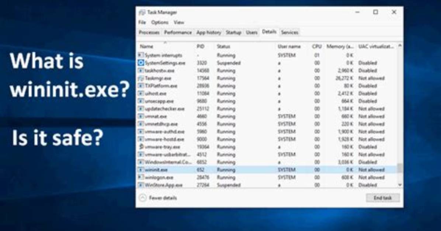Click the TXPlatform.exe process icon
This screenshot has width=441, height=231.
pos(141,86)
